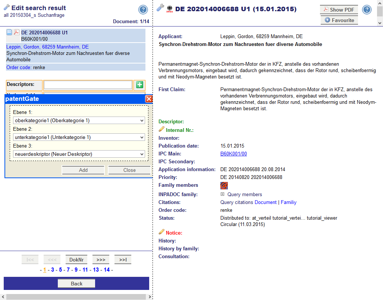
Task: Click Query citations Familiy link
Action: [289, 202]
